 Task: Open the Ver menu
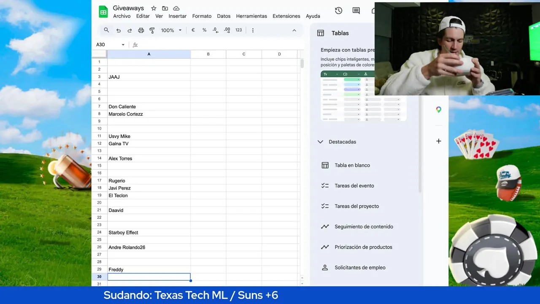coord(159,16)
